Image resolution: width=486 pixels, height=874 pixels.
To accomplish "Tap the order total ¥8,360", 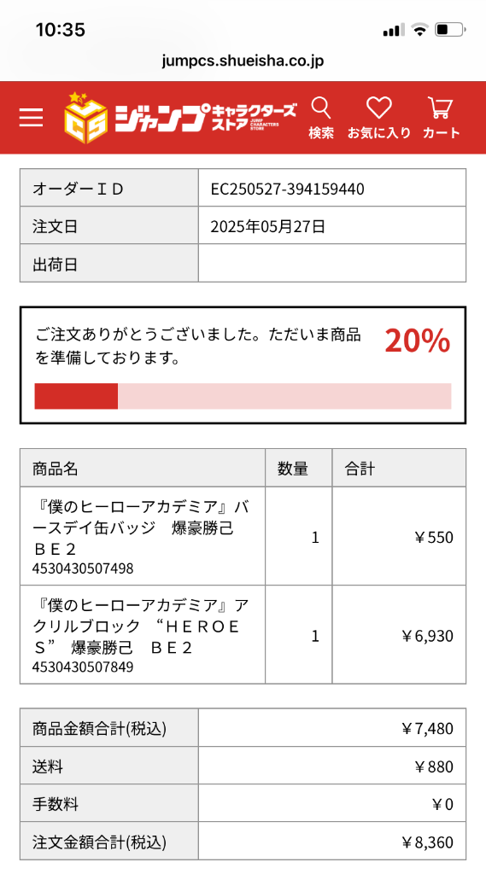I will [x=427, y=842].
